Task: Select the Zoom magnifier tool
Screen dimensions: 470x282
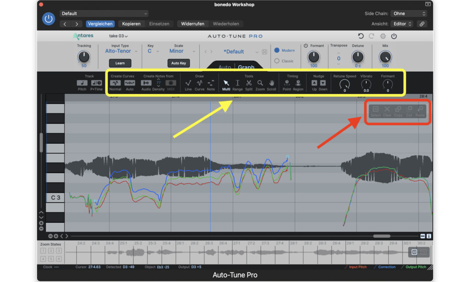Action: pyautogui.click(x=260, y=83)
